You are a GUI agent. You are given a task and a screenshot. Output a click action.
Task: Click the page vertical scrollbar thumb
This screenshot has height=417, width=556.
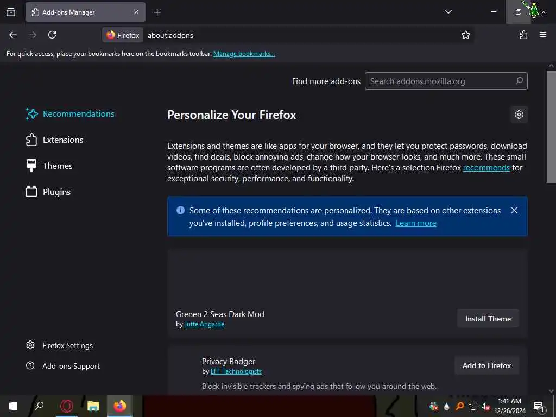pyautogui.click(x=551, y=127)
